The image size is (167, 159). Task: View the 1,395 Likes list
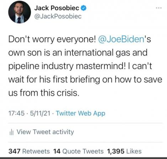(124, 151)
